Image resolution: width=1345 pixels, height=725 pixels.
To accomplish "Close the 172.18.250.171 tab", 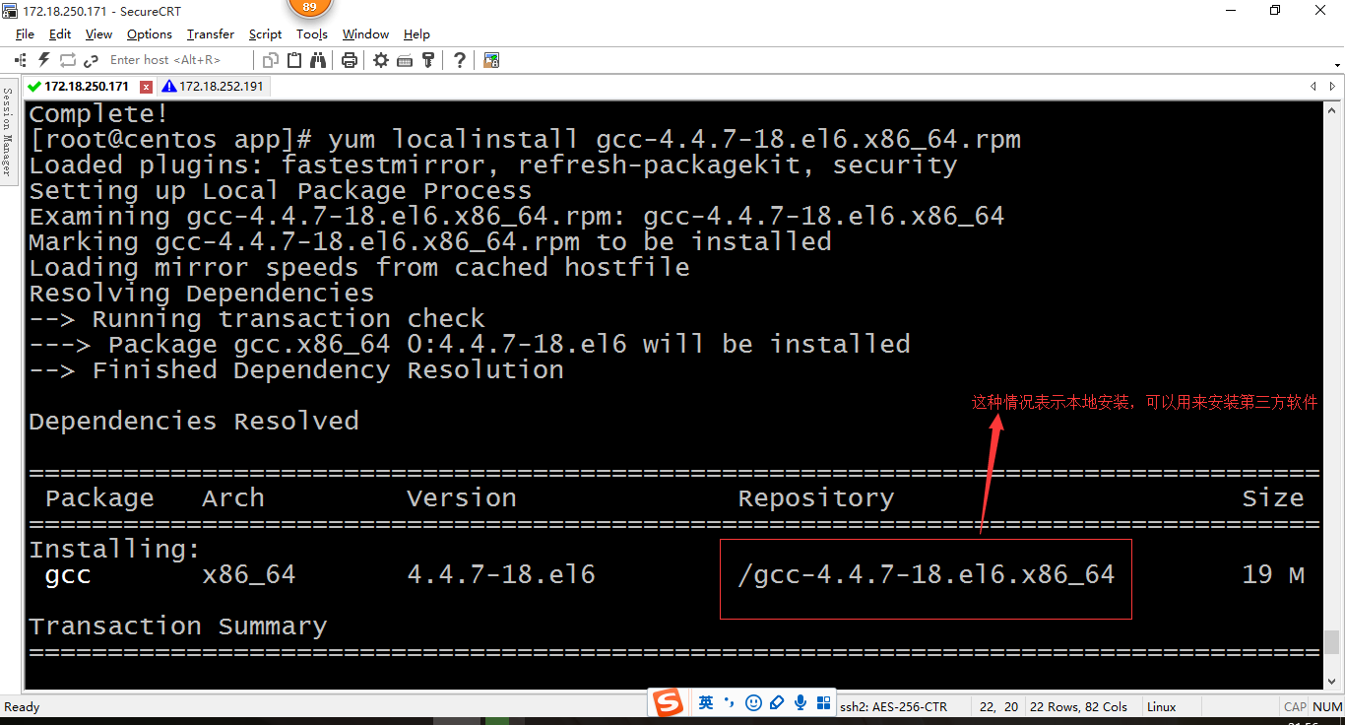I will click(147, 87).
